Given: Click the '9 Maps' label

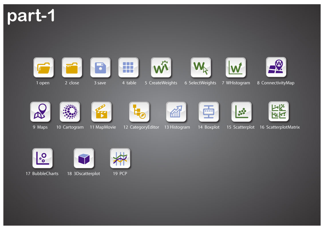Looking at the screenshot, I should pyautogui.click(x=40, y=127).
